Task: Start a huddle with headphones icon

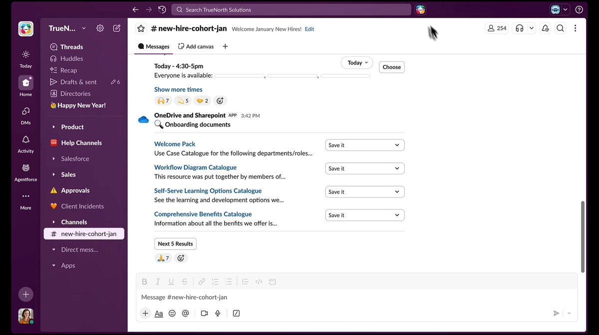Action: pyautogui.click(x=520, y=28)
